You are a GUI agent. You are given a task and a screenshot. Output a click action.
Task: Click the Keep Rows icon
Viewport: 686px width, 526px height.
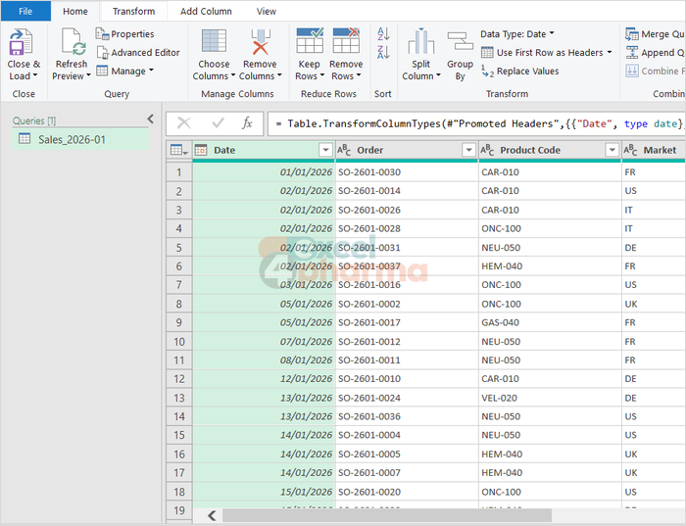click(310, 40)
